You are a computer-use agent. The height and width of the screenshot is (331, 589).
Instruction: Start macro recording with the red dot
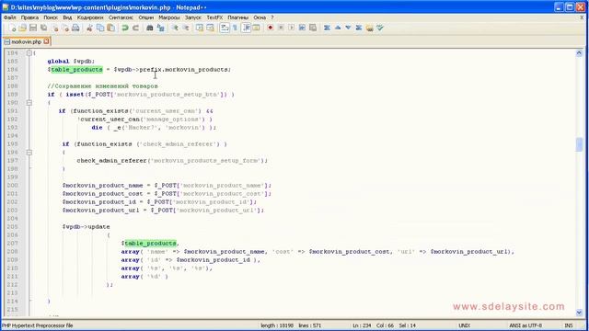click(270, 28)
